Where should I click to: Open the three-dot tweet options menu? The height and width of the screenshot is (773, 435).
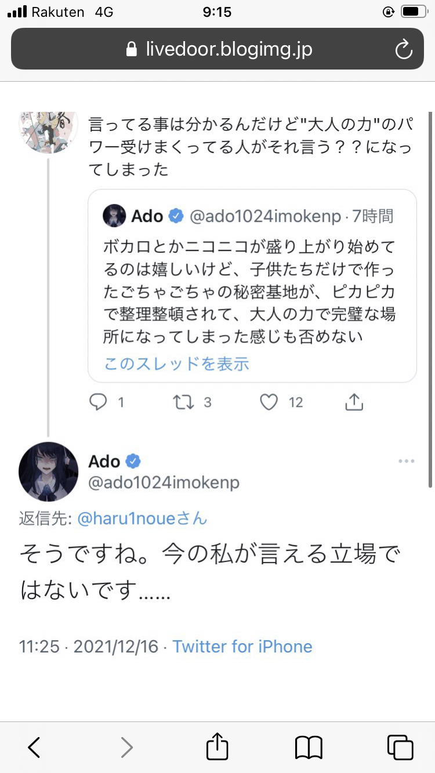pyautogui.click(x=406, y=461)
